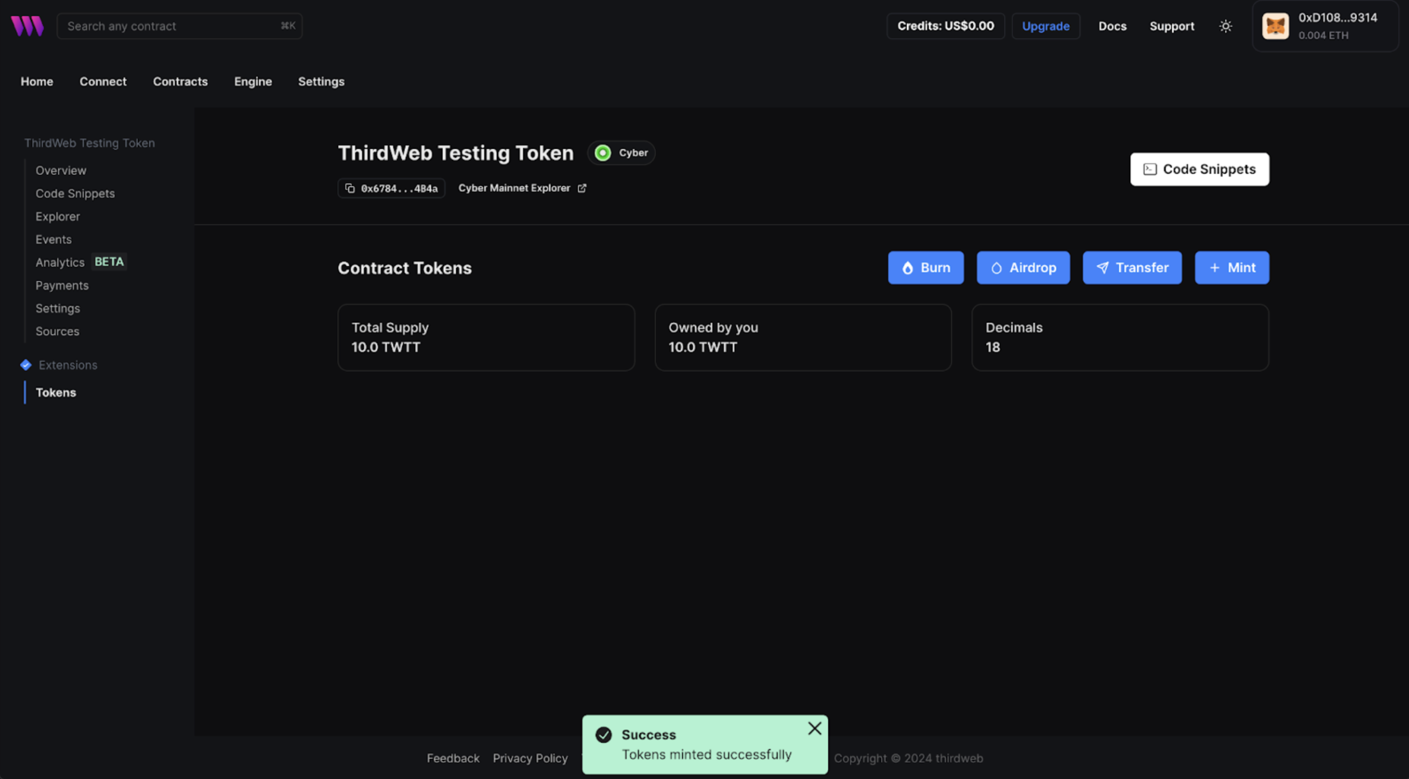The width and height of the screenshot is (1409, 779).
Task: Click the ThirdWeb Testing Token sidebar heading
Action: (89, 143)
